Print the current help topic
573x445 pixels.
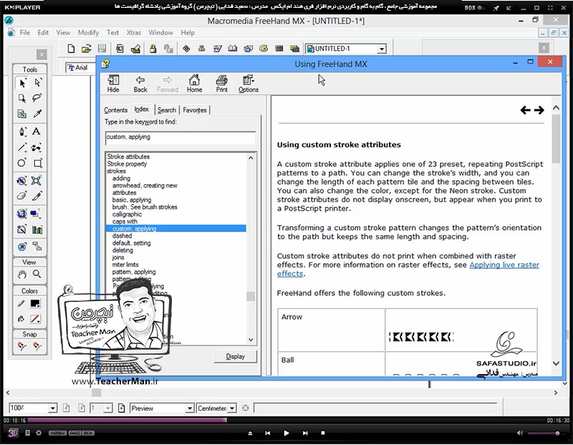(221, 84)
